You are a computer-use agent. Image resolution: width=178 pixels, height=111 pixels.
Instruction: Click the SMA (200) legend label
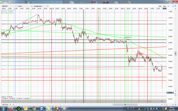tap(8, 13)
